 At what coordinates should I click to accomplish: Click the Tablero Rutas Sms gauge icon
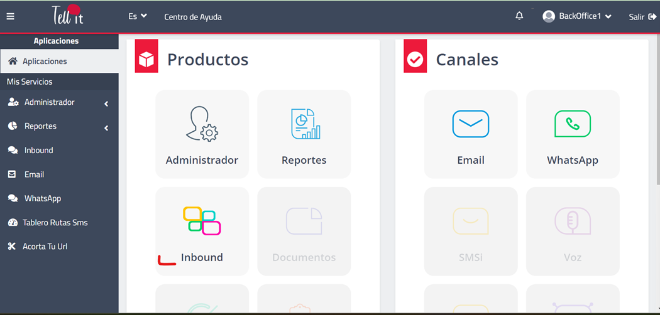tap(13, 223)
